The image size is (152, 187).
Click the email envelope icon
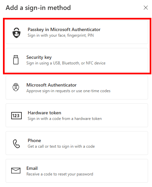[16, 170]
